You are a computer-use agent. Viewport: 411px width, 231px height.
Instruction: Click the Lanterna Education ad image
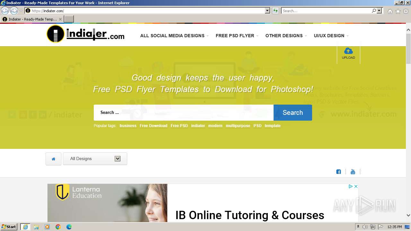[107, 203]
